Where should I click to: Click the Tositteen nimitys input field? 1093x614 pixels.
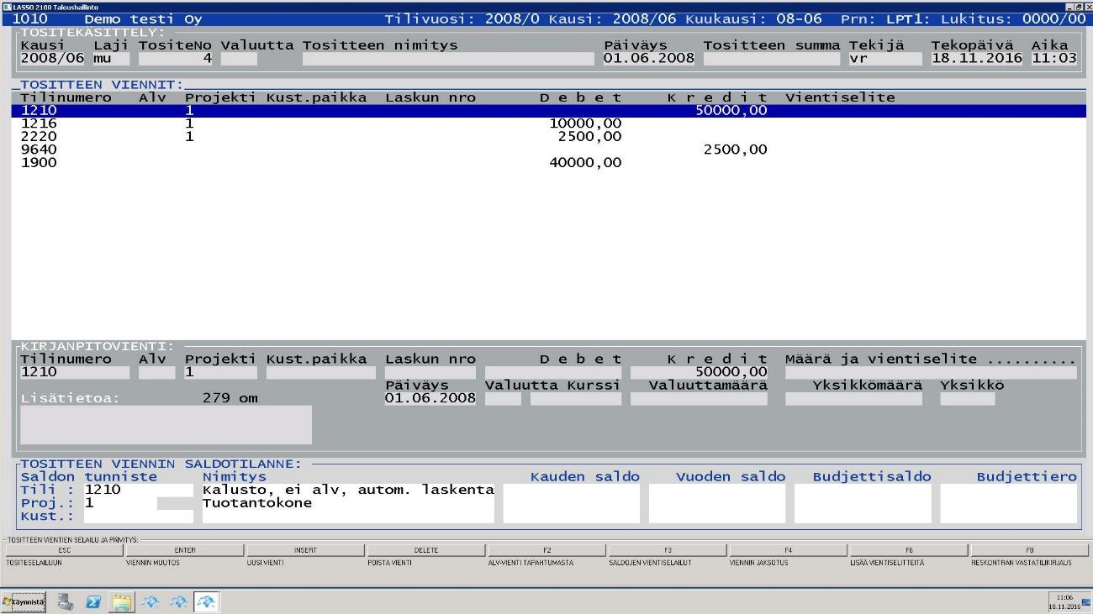[x=448, y=59]
